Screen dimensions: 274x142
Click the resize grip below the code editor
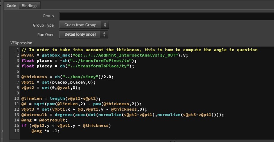tap(172, 141)
